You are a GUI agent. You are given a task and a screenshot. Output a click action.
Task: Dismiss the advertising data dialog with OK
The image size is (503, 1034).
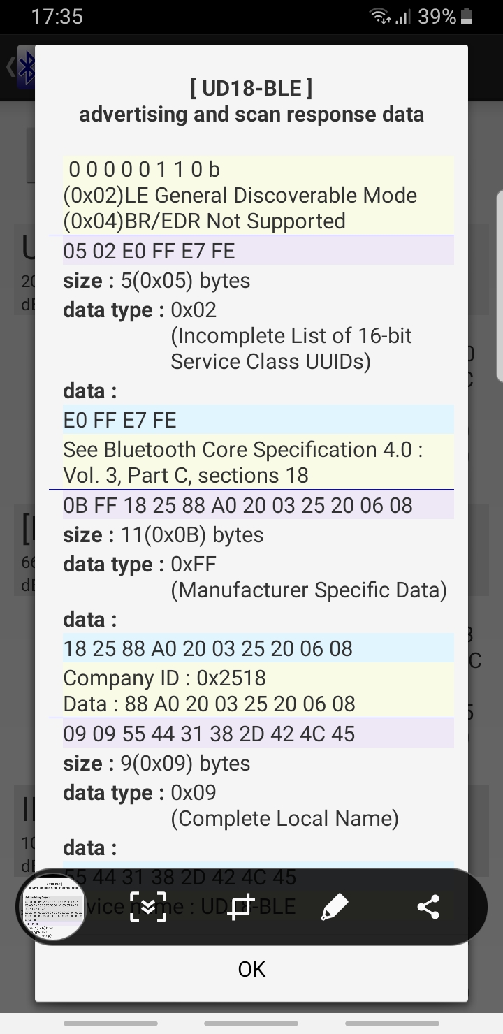click(251, 969)
